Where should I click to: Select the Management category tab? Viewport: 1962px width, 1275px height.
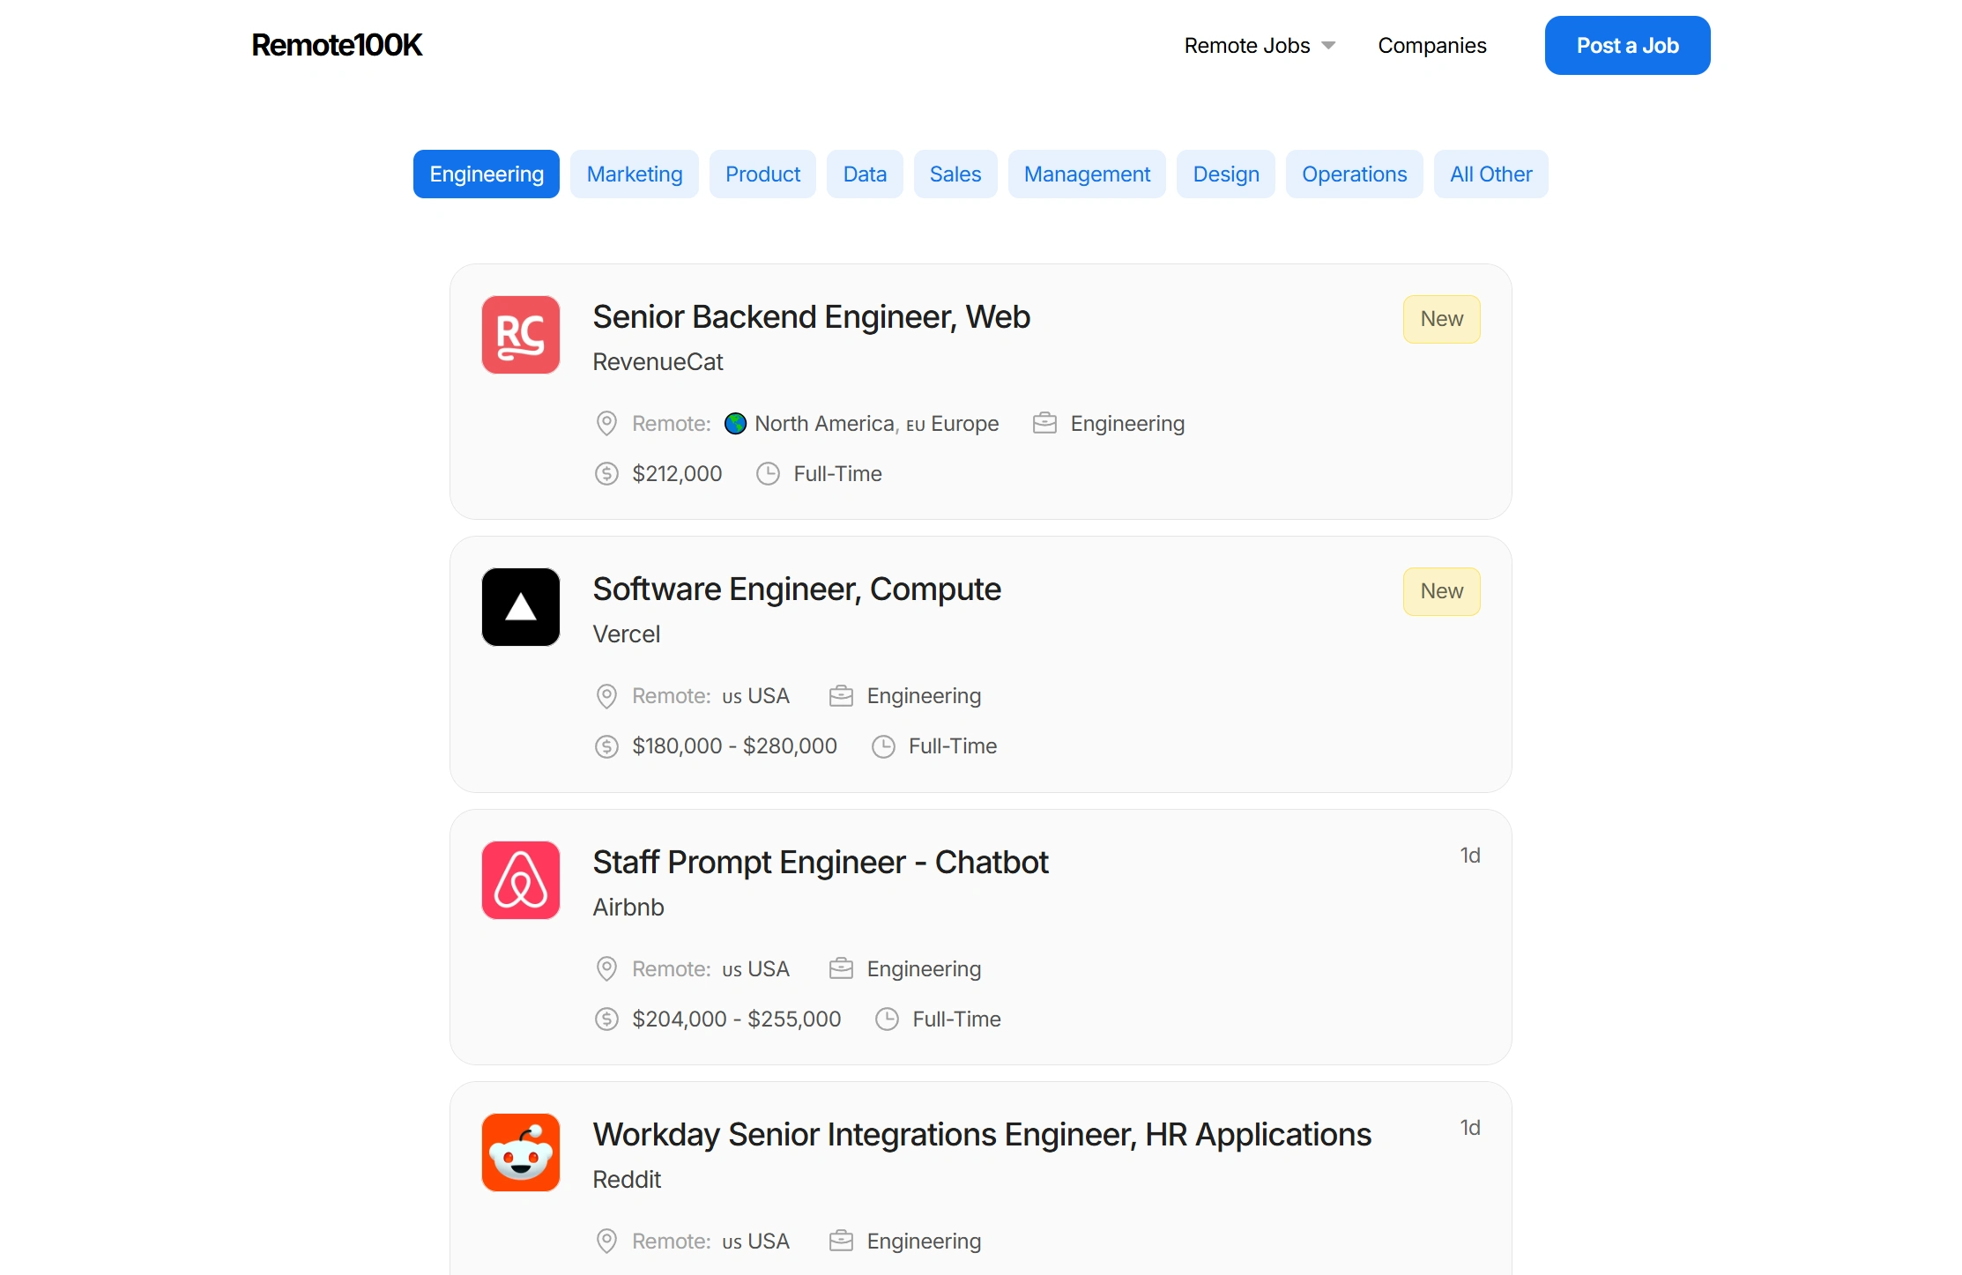(x=1087, y=174)
